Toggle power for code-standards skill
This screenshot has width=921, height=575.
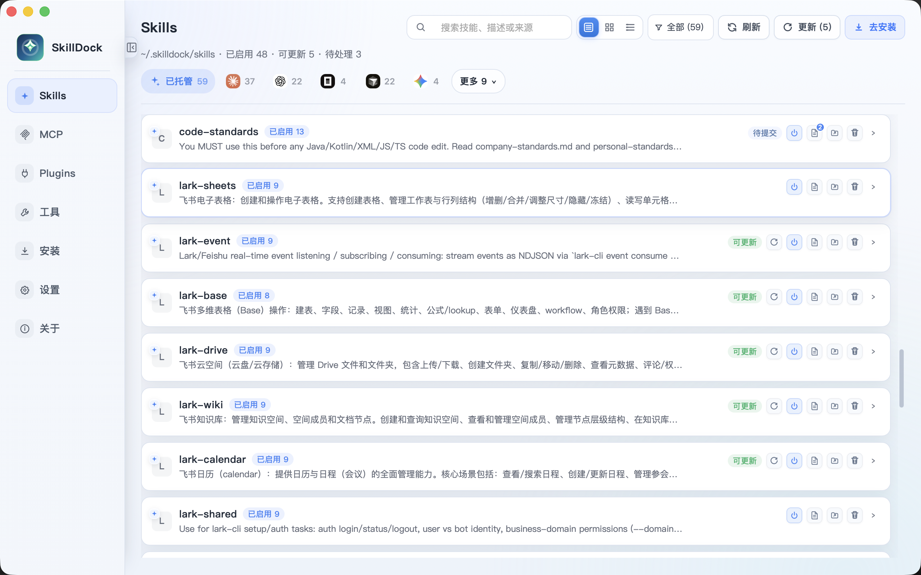pyautogui.click(x=794, y=133)
